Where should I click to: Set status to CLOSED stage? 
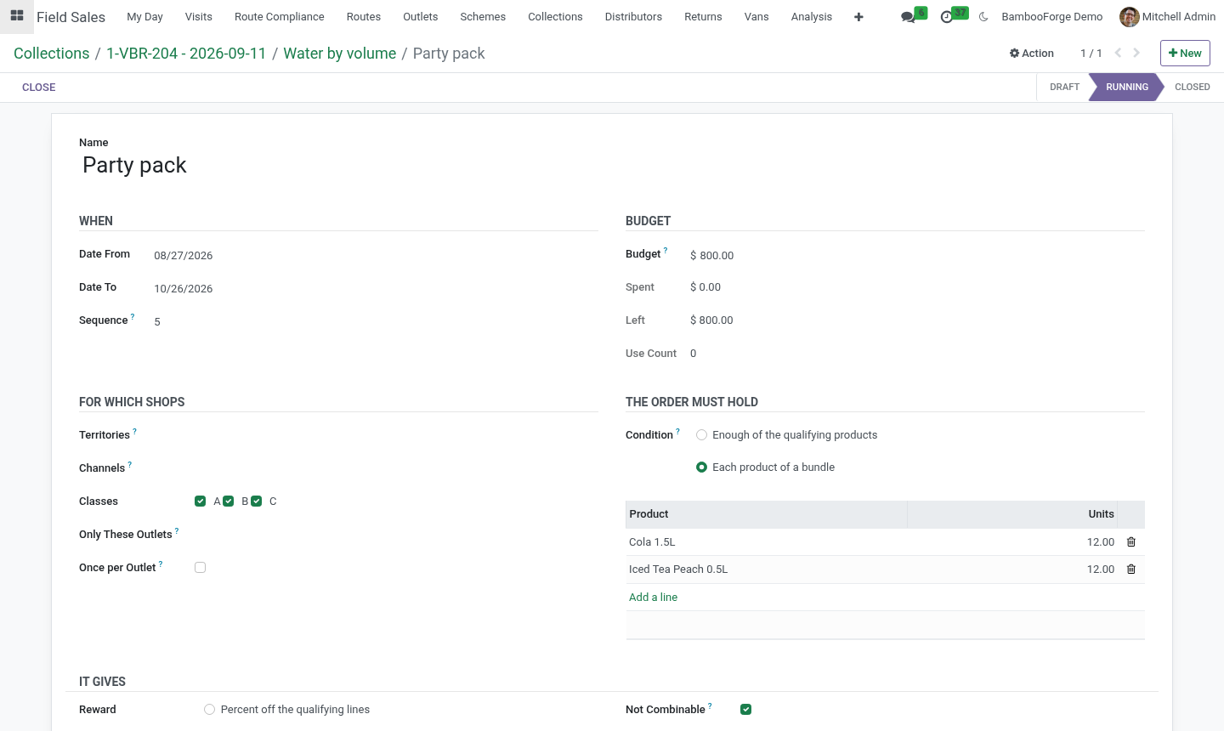1192,87
